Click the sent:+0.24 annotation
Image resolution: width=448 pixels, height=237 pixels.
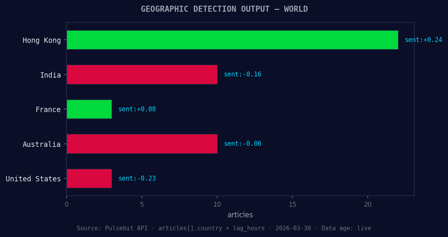(x=423, y=39)
